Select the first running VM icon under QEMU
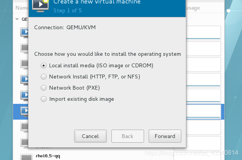The image size is (242, 160). (24, 33)
